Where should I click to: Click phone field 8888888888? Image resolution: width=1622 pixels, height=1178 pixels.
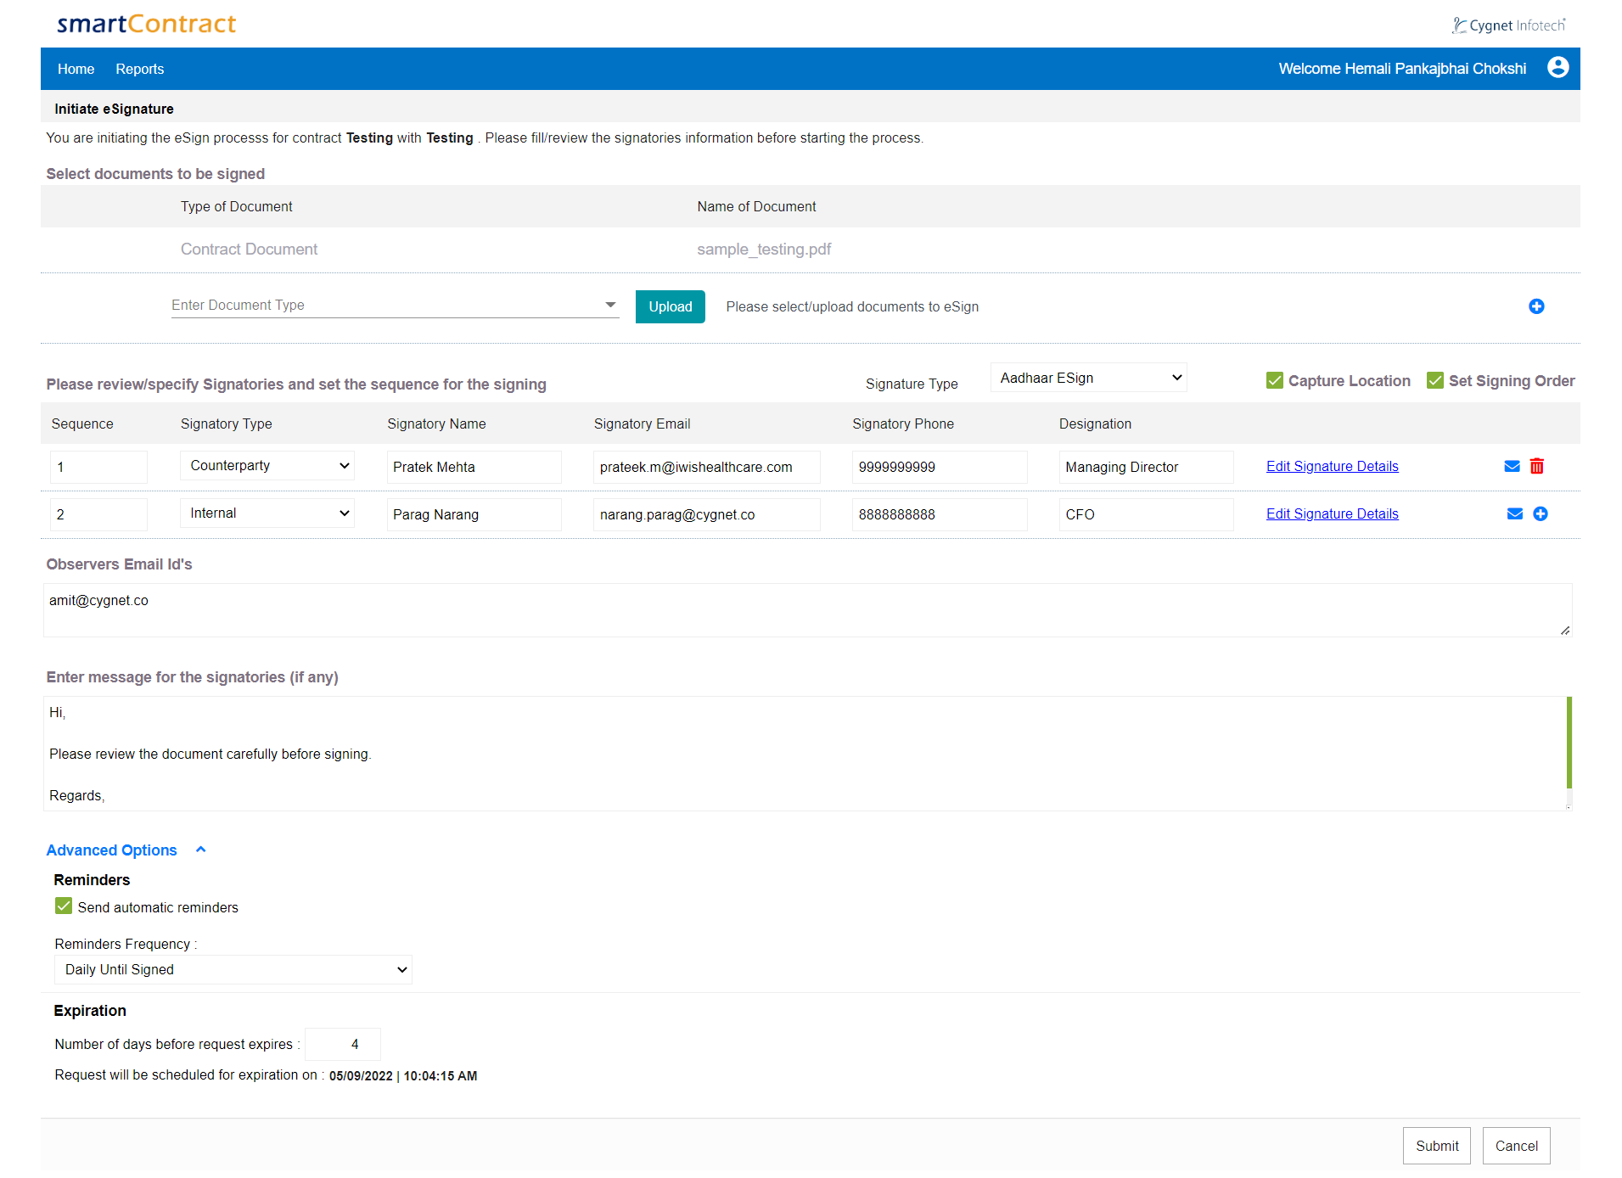tap(940, 514)
